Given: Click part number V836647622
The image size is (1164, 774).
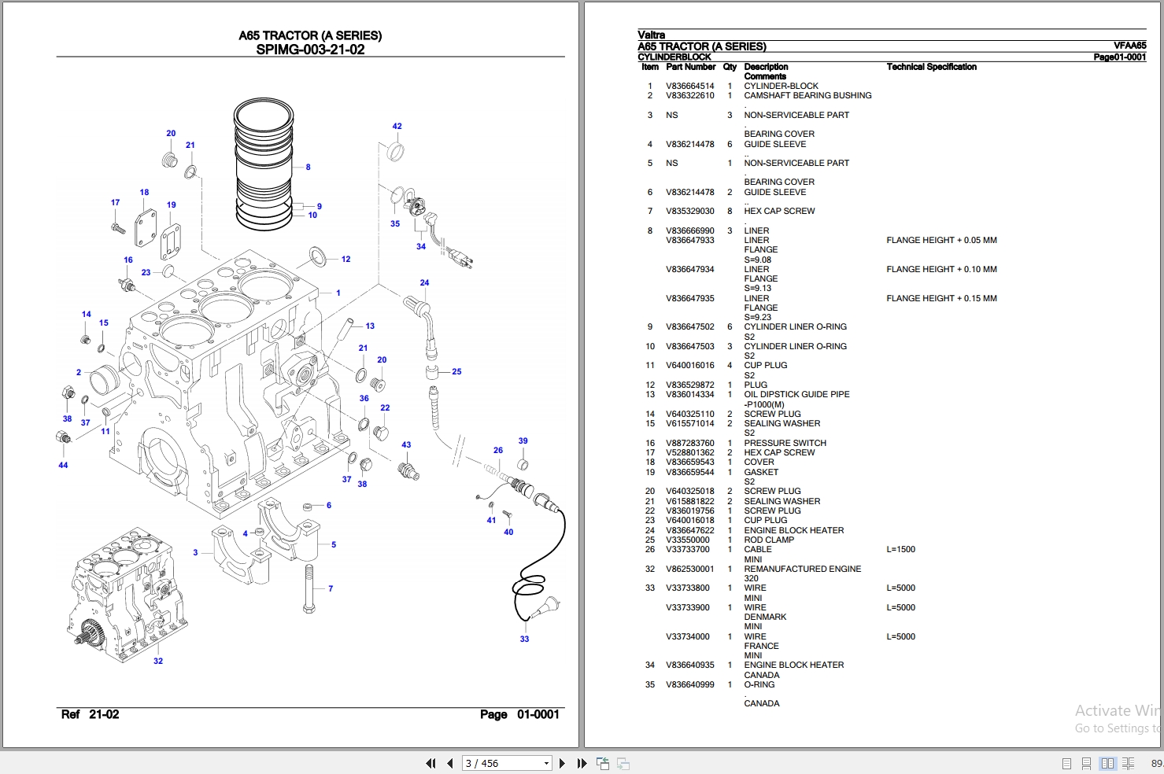Looking at the screenshot, I should [x=690, y=531].
